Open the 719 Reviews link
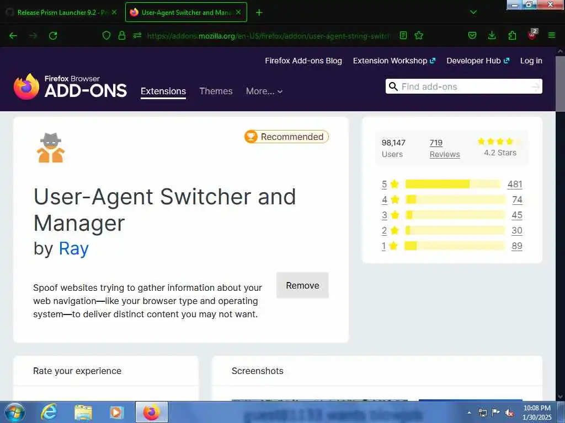This screenshot has width=565, height=423. 445,149
